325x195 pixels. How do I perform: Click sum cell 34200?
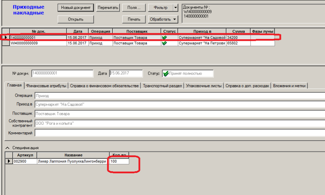tap(238, 37)
